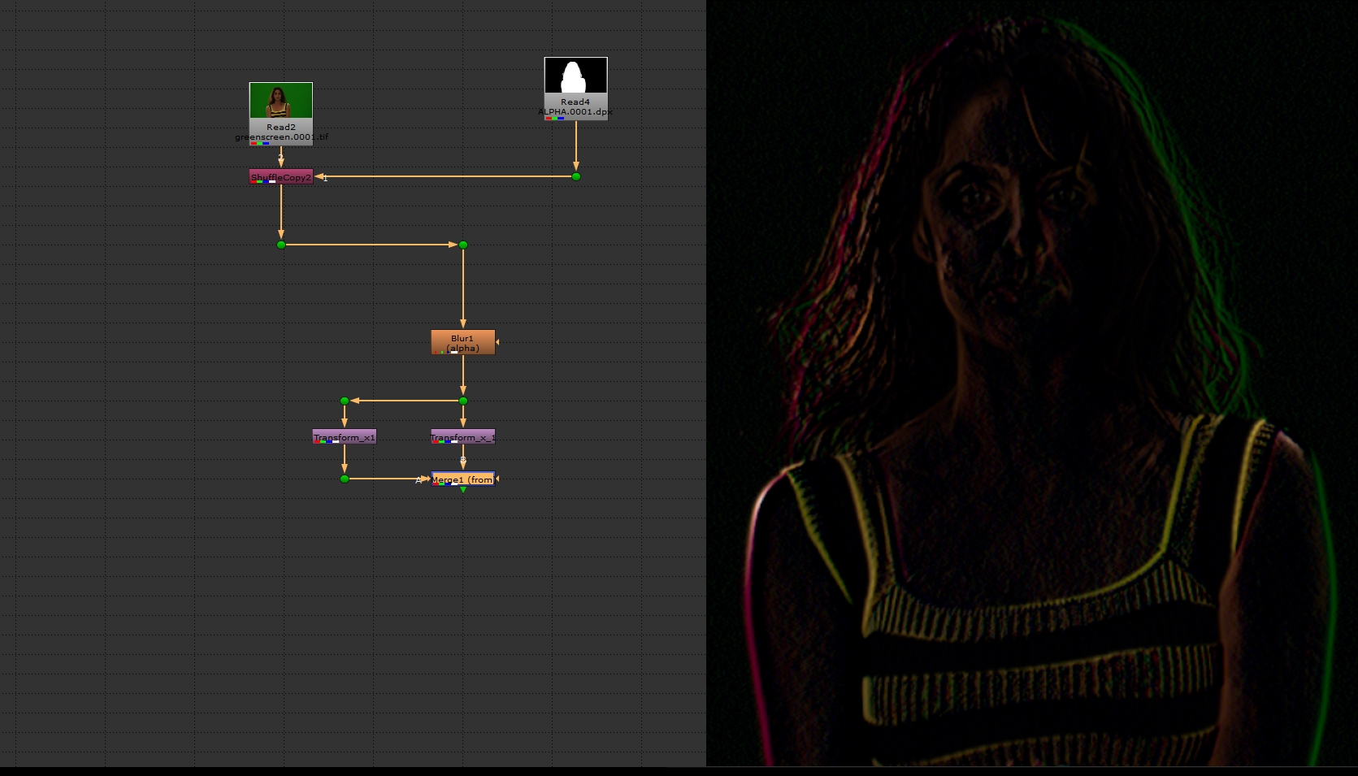Select the dot node below Transform_x1
The image size is (1358, 776).
click(x=345, y=479)
